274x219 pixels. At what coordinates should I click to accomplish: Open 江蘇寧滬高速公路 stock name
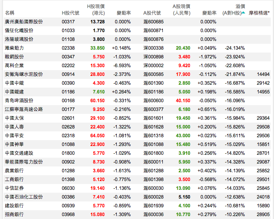click(24, 109)
